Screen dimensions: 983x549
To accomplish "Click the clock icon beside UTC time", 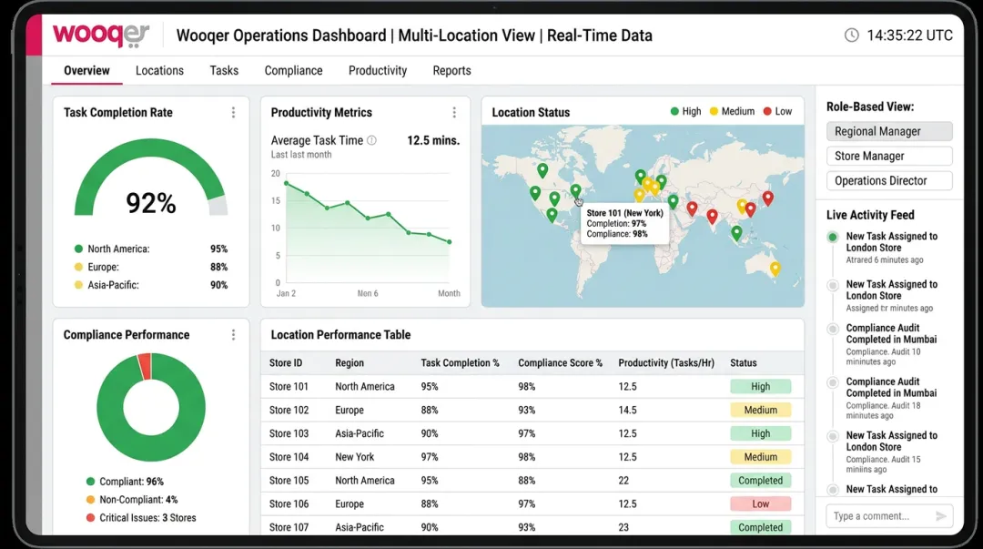I will pyautogui.click(x=851, y=36).
